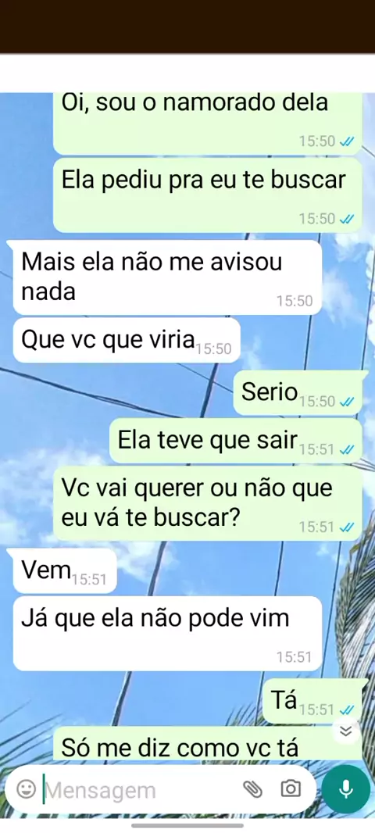Select 'Vc vai querer ou não' message
The width and height of the screenshot is (375, 833).
pyautogui.click(x=208, y=503)
